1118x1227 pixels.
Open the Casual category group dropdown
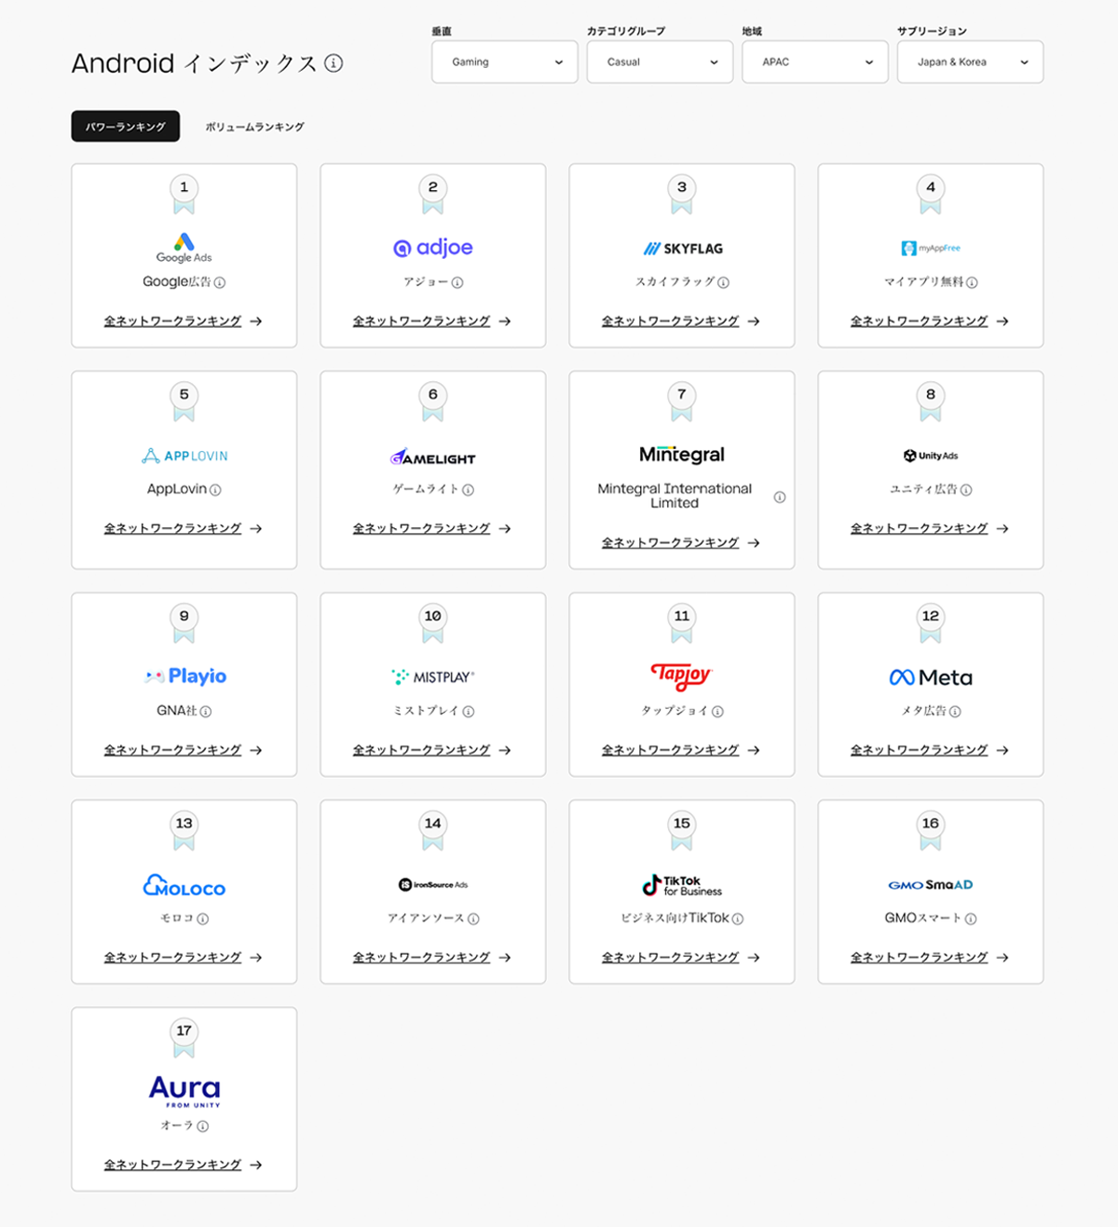click(x=660, y=62)
